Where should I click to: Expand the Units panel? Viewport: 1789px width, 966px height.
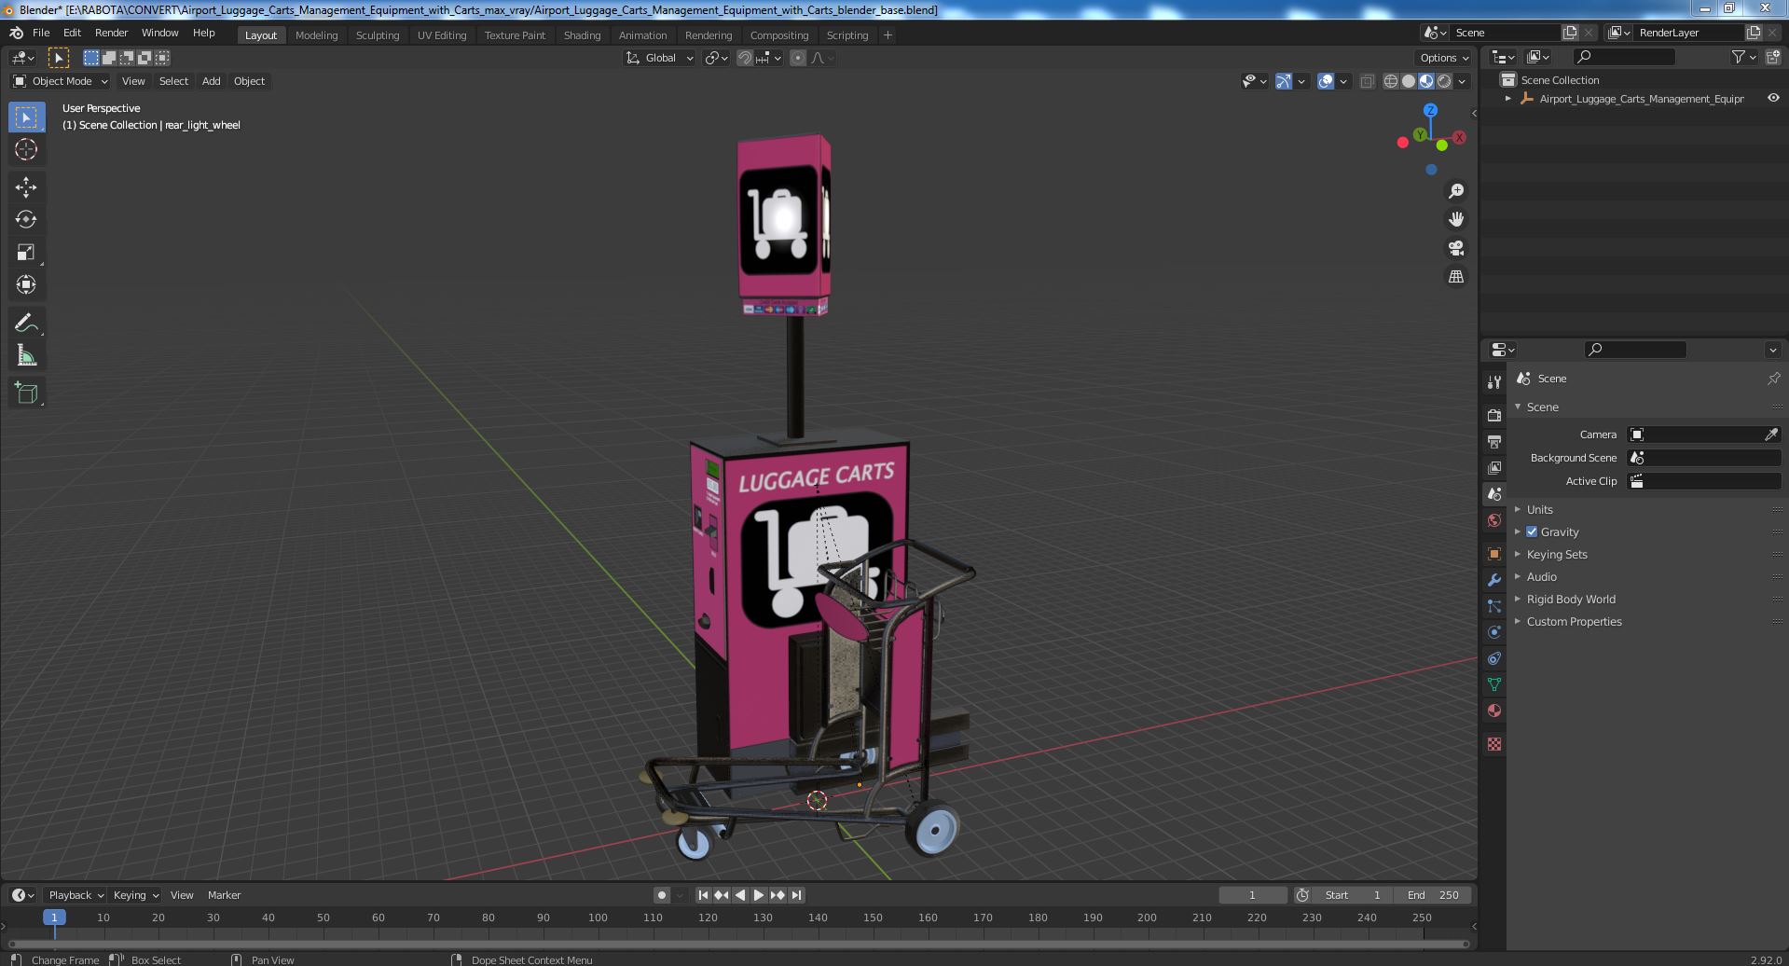1539,509
